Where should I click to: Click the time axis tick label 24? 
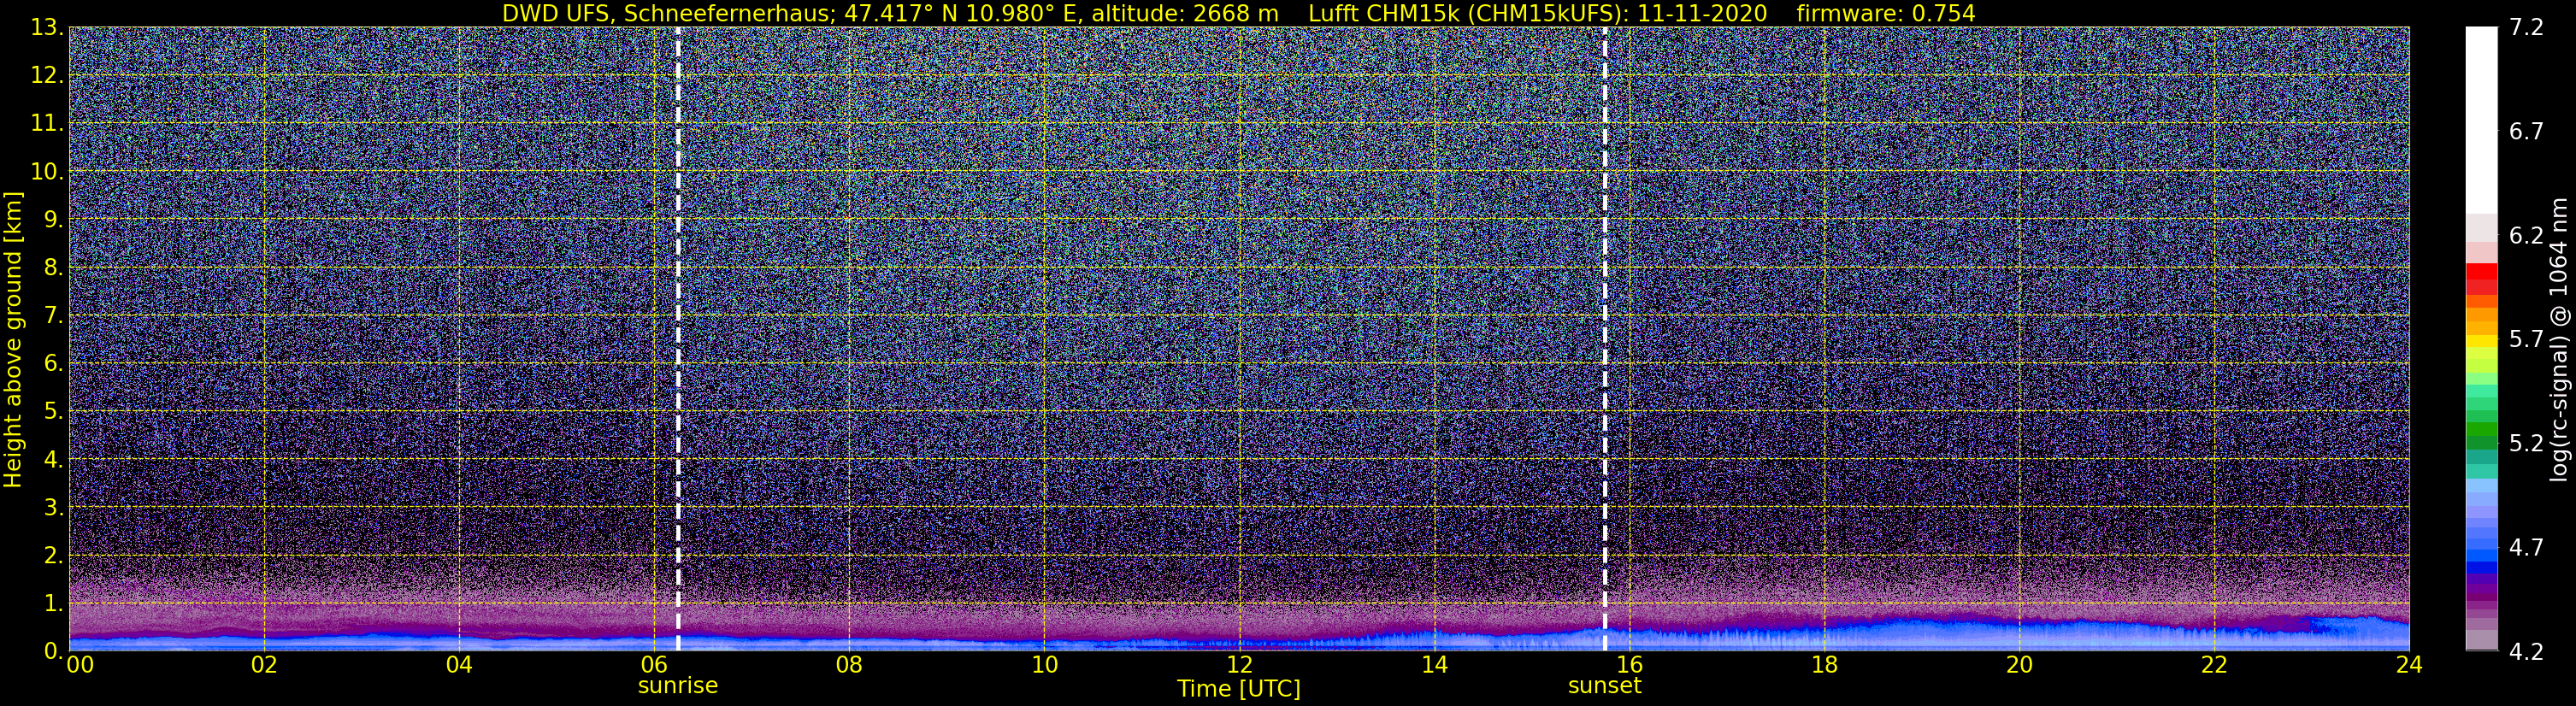tap(2409, 666)
